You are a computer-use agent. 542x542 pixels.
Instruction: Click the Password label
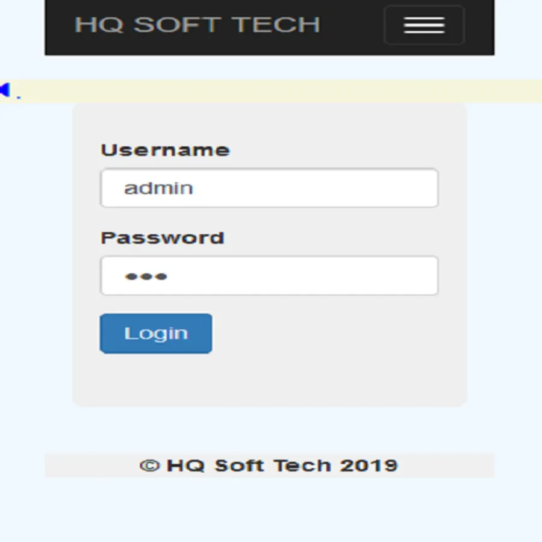click(163, 238)
